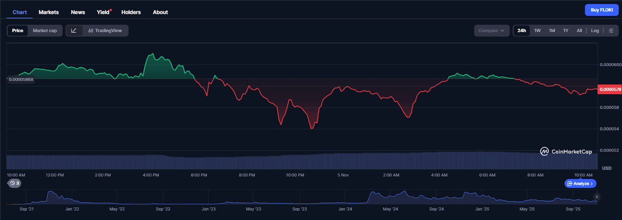Select the line chart view icon
The image size is (622, 220).
(x=74, y=31)
